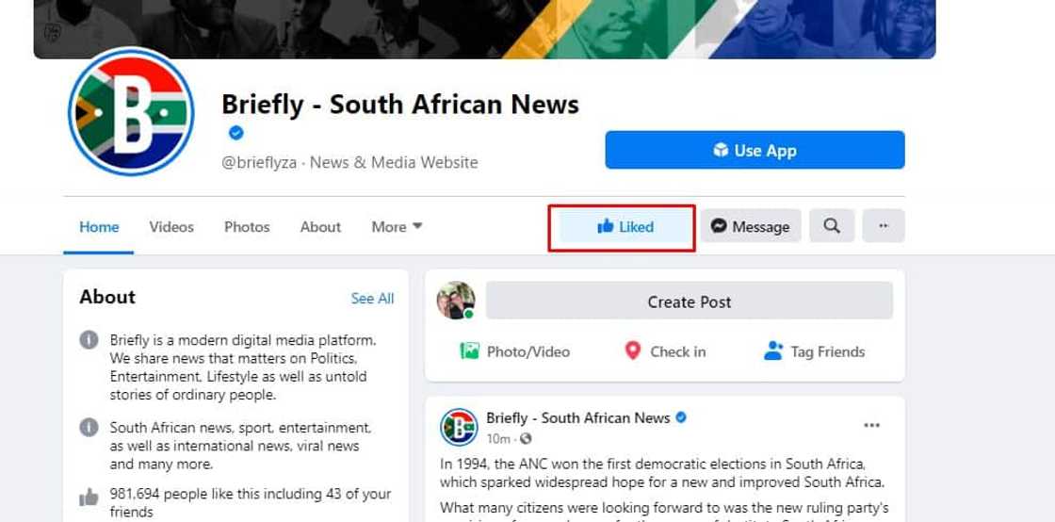Click the post author's small Briefly avatar

click(x=459, y=427)
